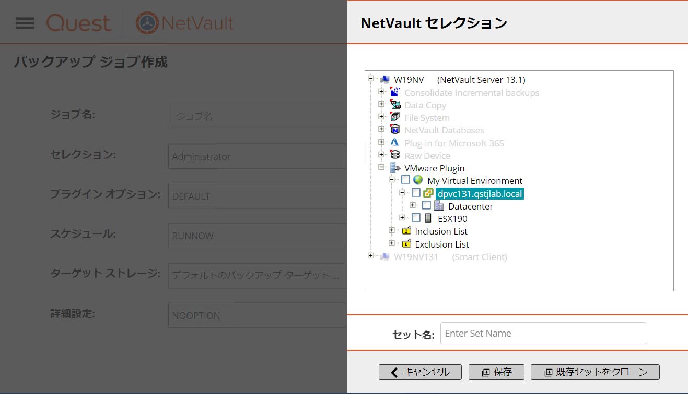Click the dpvc131 vCenter server icon
Image resolution: width=688 pixels, height=394 pixels.
[x=428, y=193]
